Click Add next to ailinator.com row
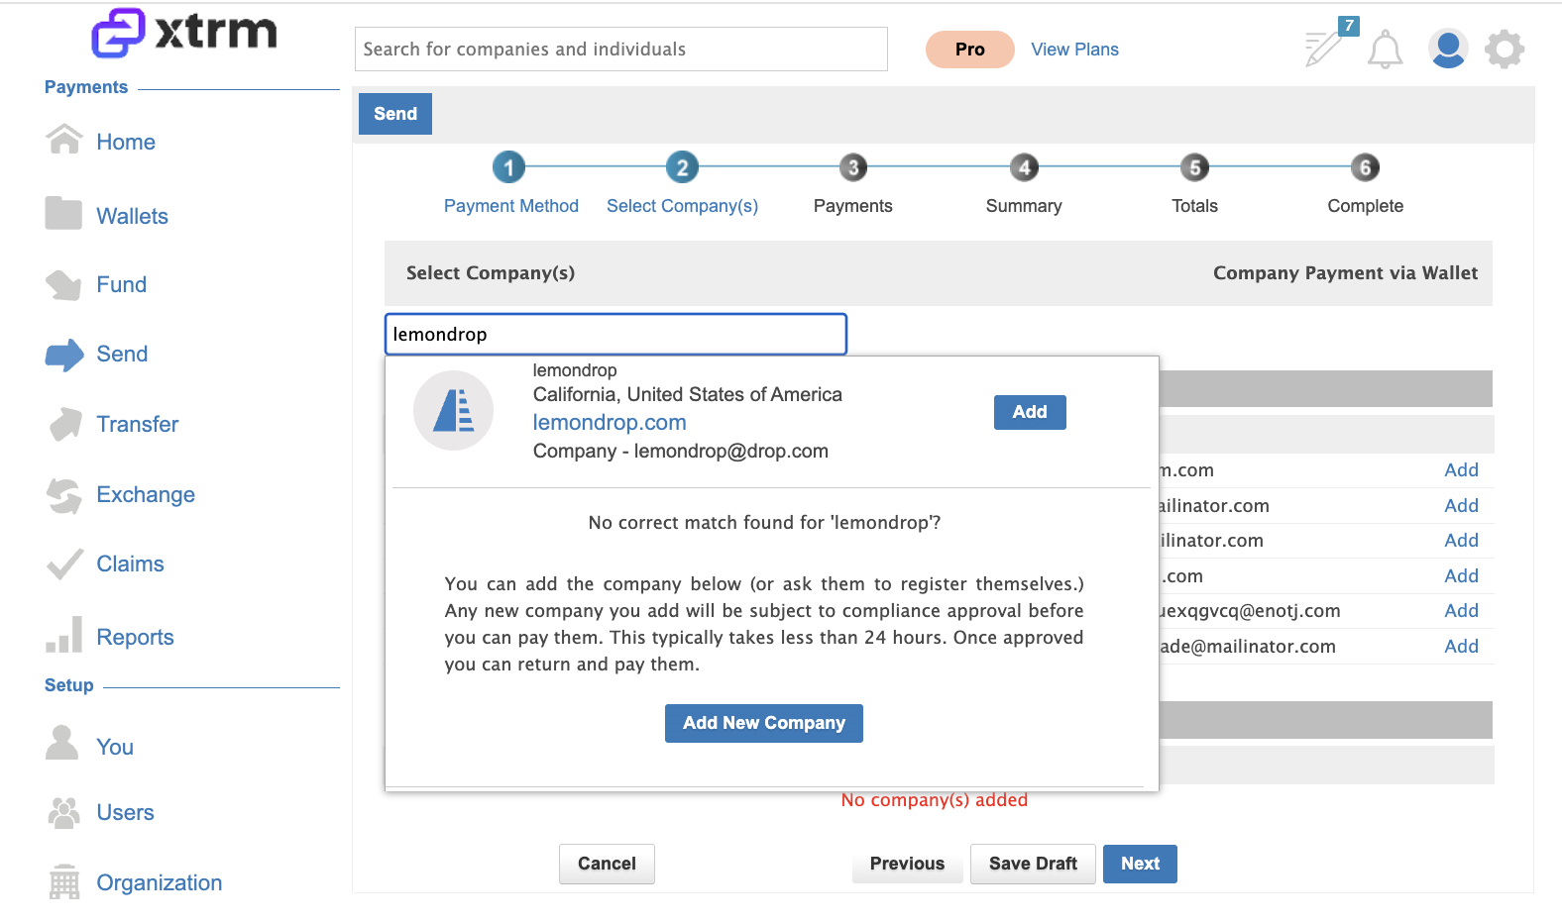The width and height of the screenshot is (1562, 923). (x=1461, y=506)
